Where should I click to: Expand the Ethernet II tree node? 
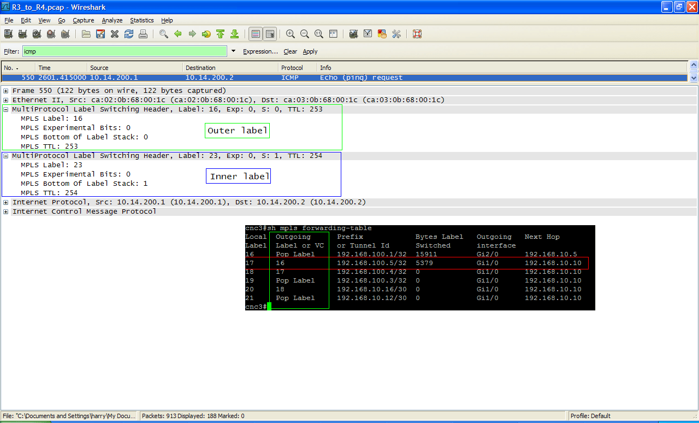tap(6, 100)
